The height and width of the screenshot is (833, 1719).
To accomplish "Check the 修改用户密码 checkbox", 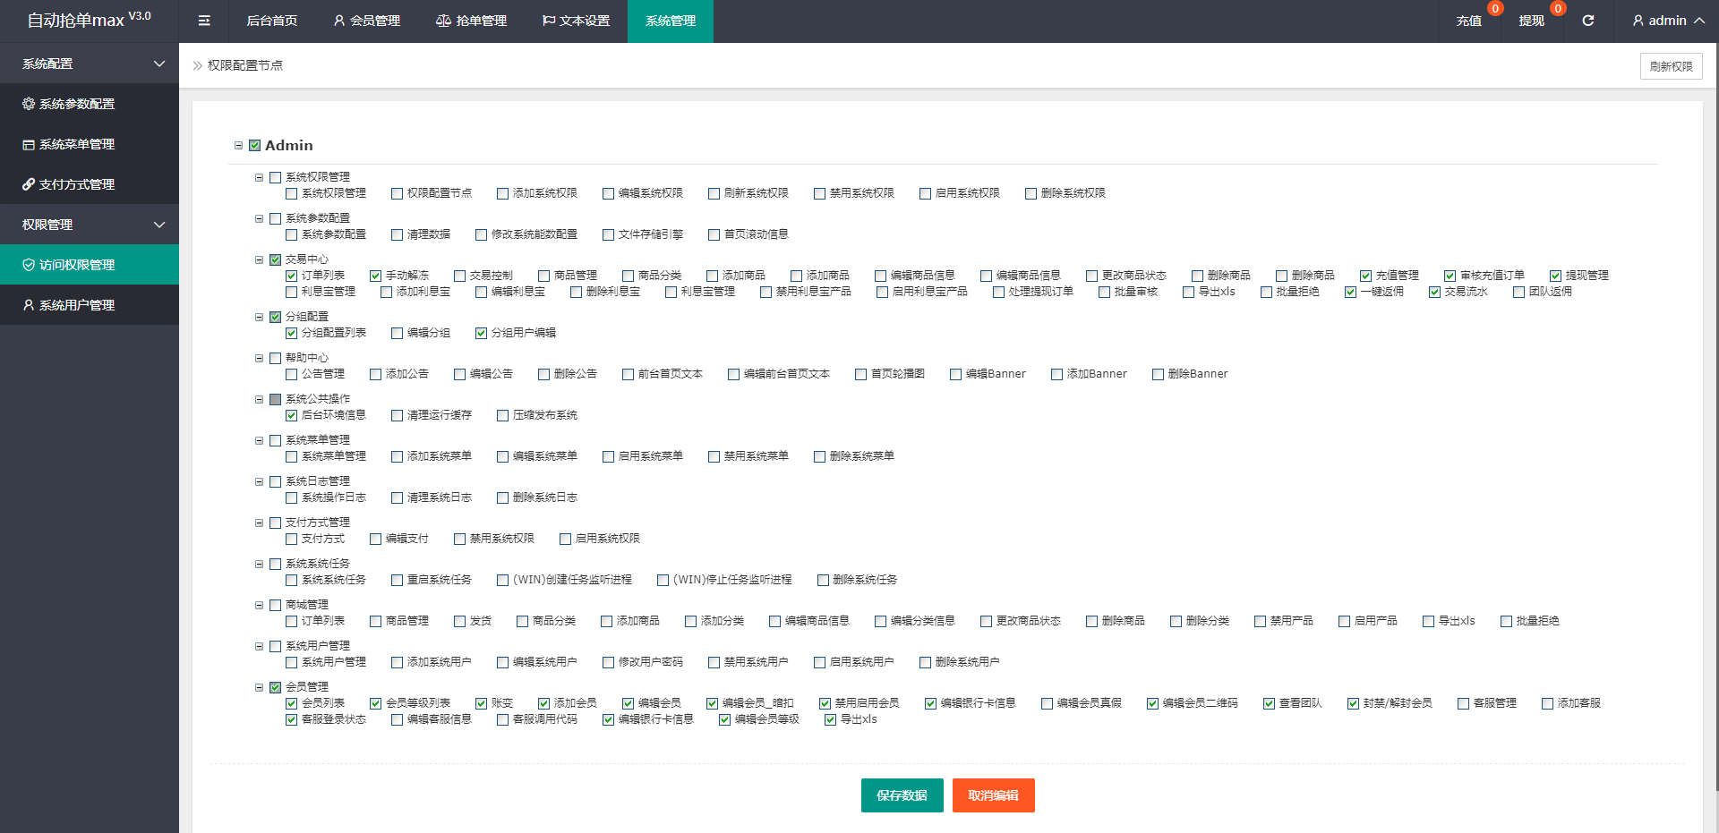I will 609,663.
